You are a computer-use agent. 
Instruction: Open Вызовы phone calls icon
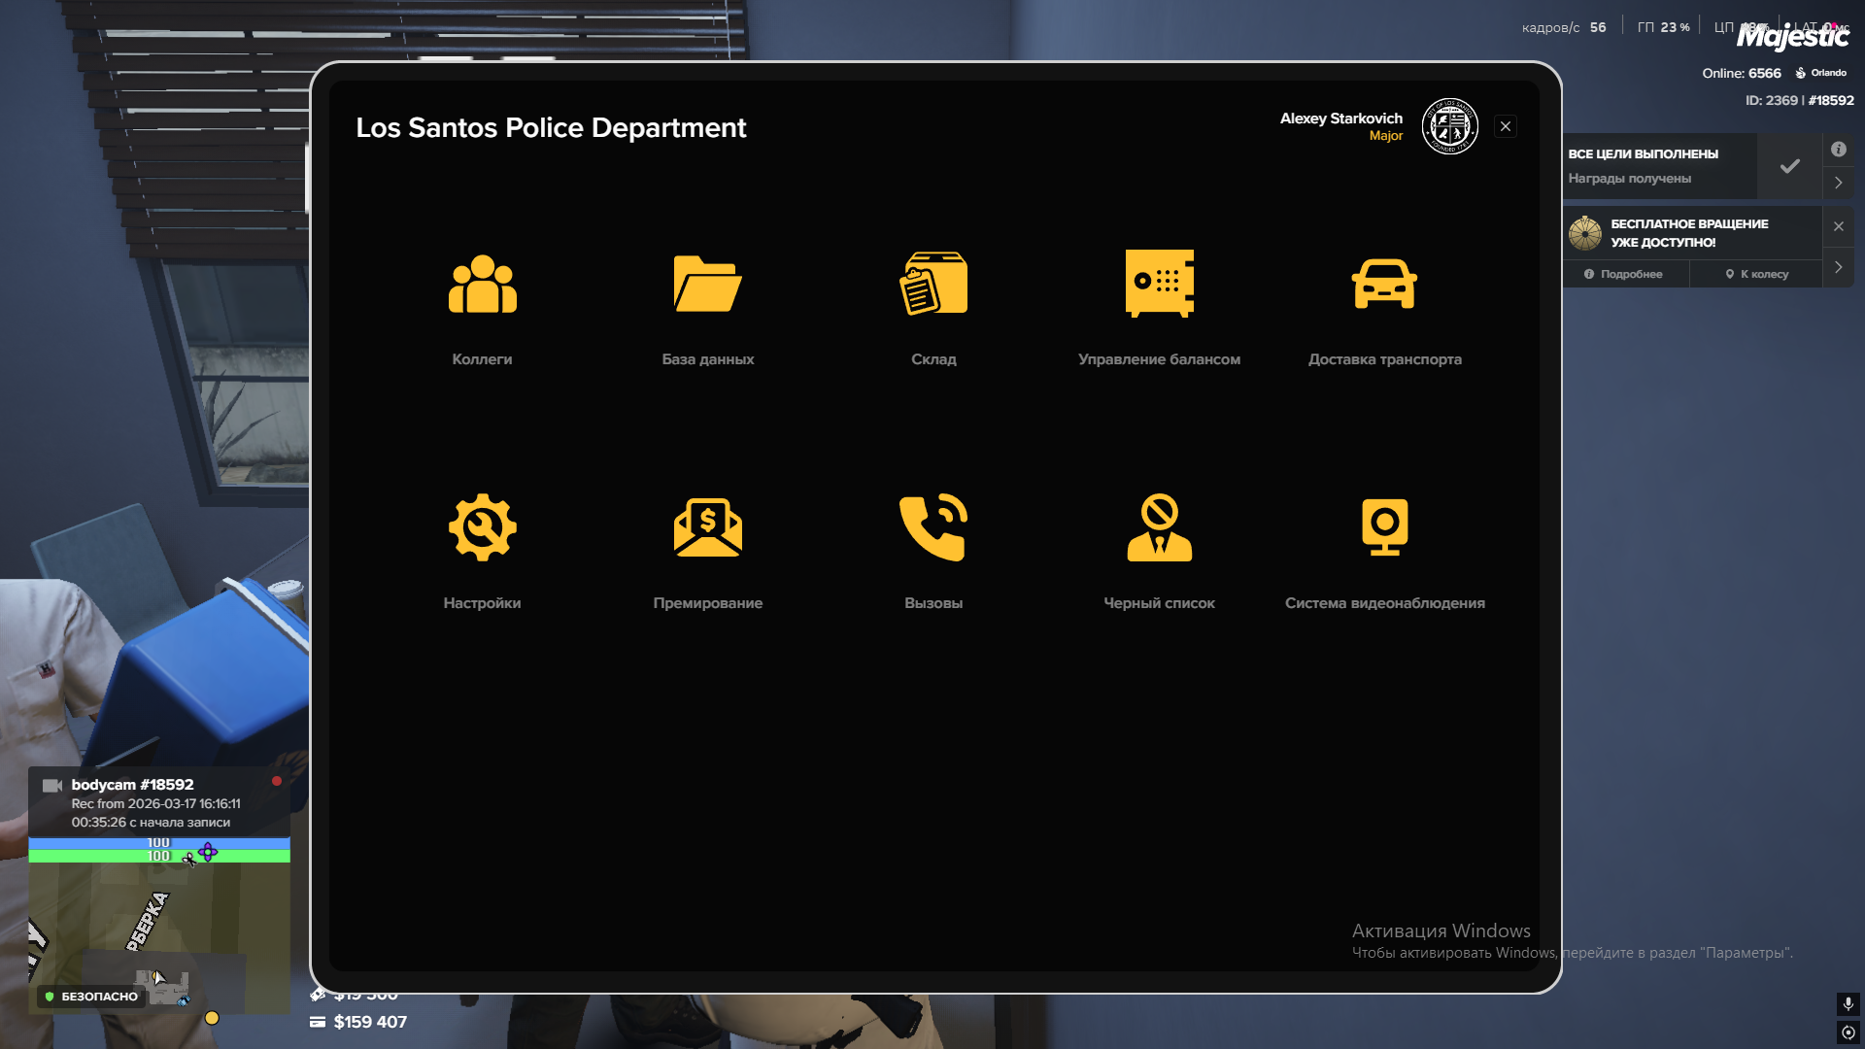click(933, 527)
